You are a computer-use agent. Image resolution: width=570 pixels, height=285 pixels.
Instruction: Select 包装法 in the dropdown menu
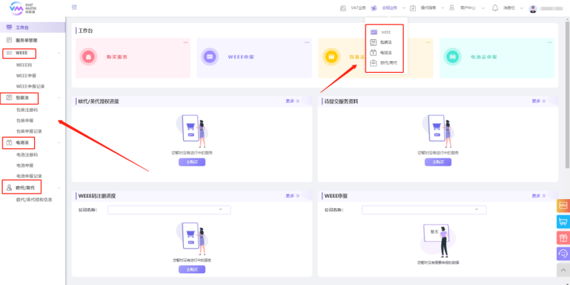[x=386, y=42]
